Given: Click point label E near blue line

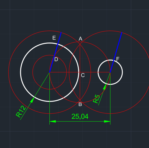Looking at the screenshot, I should point(54,38).
